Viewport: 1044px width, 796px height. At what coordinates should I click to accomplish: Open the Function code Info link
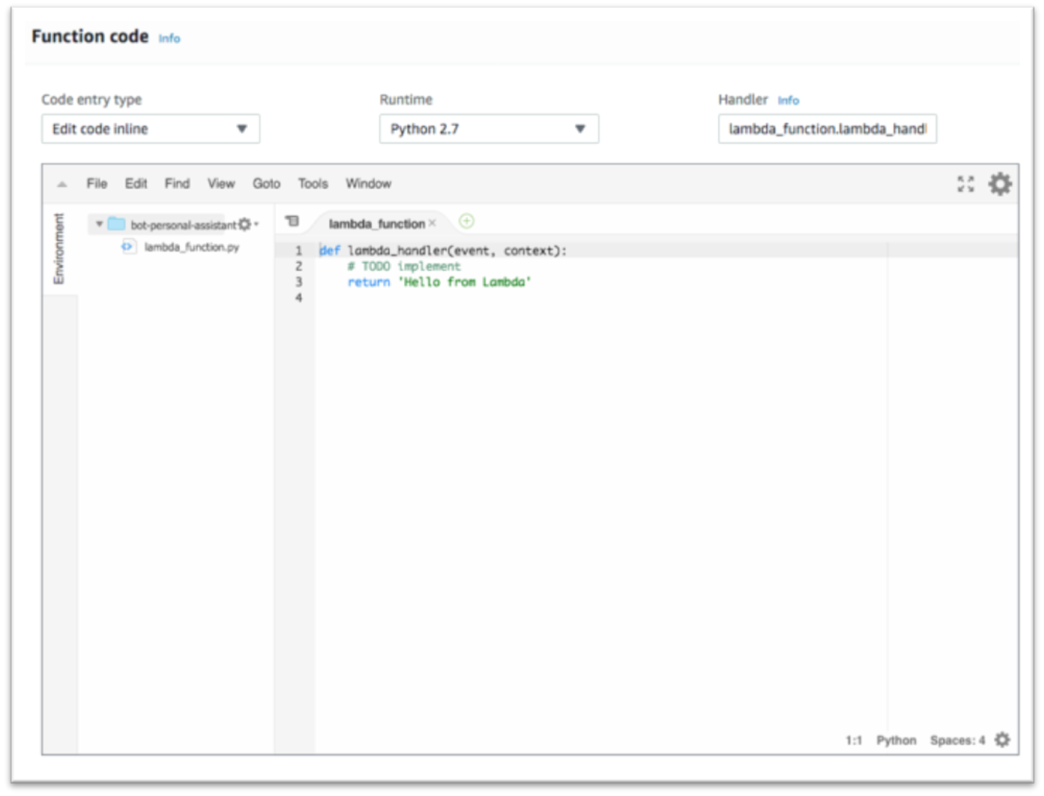tap(169, 38)
